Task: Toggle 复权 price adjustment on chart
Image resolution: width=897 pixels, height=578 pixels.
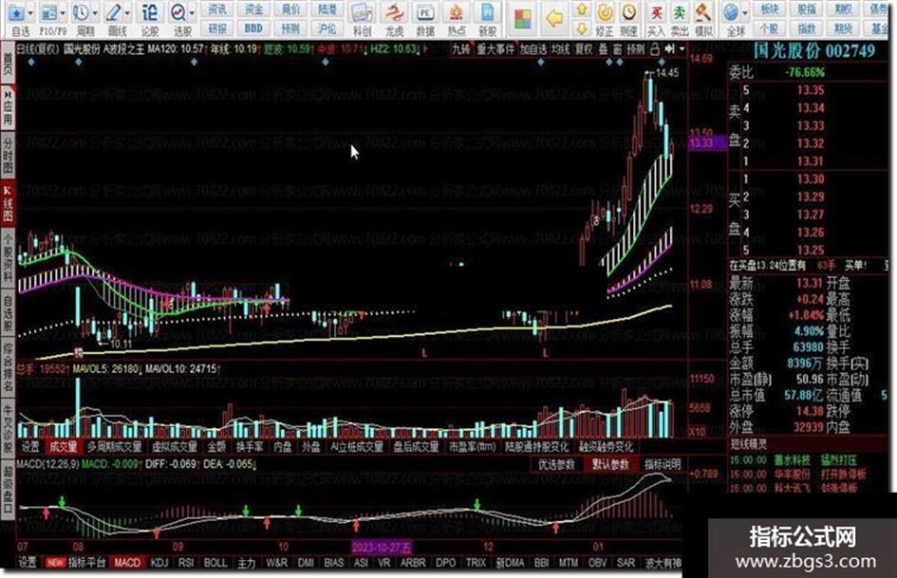Action: tap(584, 50)
